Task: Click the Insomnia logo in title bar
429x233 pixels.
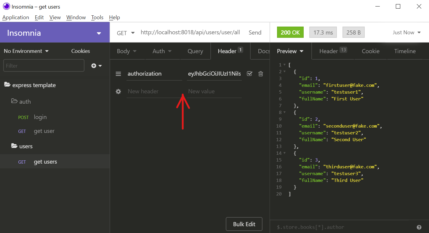Action: click(6, 6)
